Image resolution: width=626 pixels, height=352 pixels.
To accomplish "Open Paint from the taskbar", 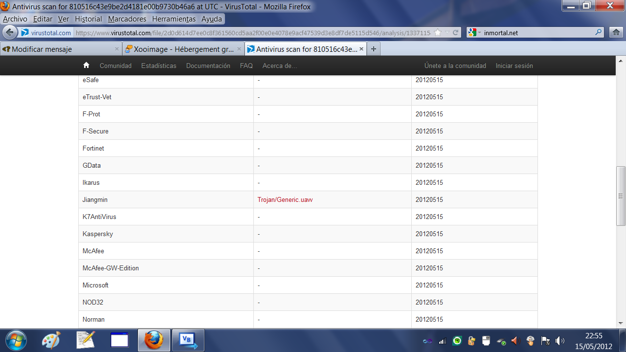I will click(50, 340).
